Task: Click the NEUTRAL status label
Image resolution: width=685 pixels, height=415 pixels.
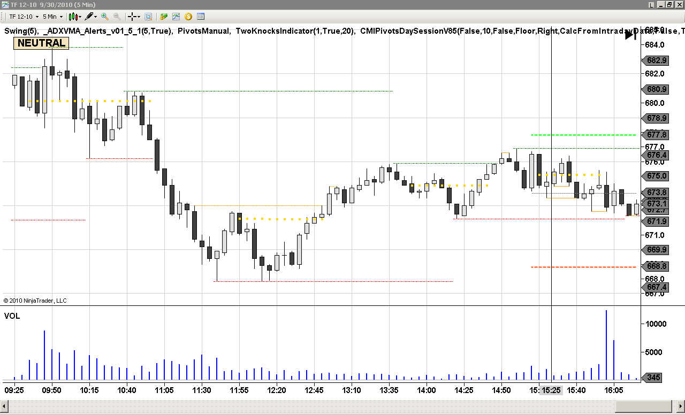Action: tap(41, 43)
